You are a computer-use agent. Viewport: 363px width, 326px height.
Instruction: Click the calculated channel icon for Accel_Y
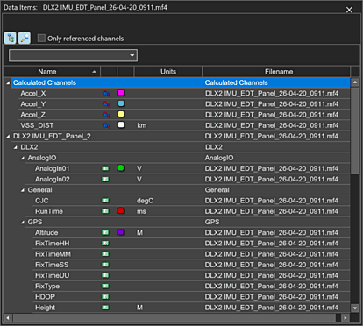click(x=105, y=104)
